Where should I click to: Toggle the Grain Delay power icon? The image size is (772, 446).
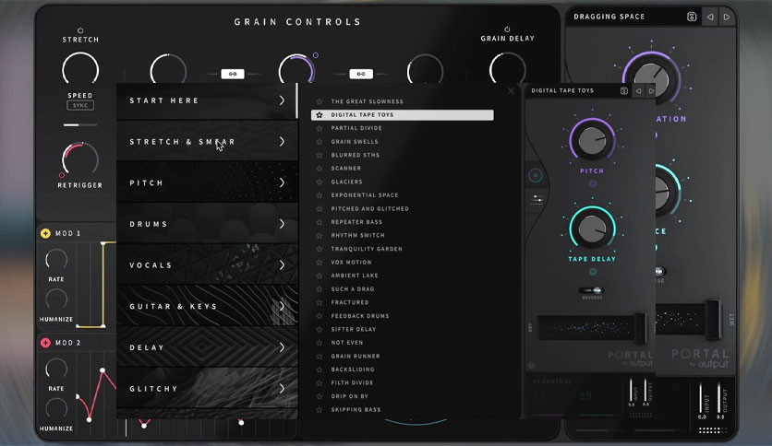tap(507, 29)
